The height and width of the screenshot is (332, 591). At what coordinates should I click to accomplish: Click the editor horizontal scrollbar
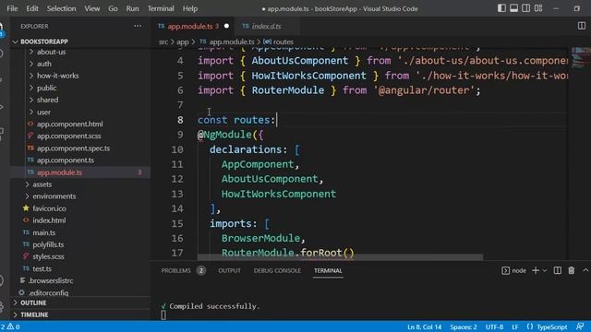point(340,257)
